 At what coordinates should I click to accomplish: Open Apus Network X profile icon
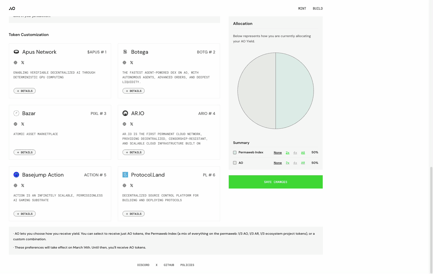click(x=23, y=63)
